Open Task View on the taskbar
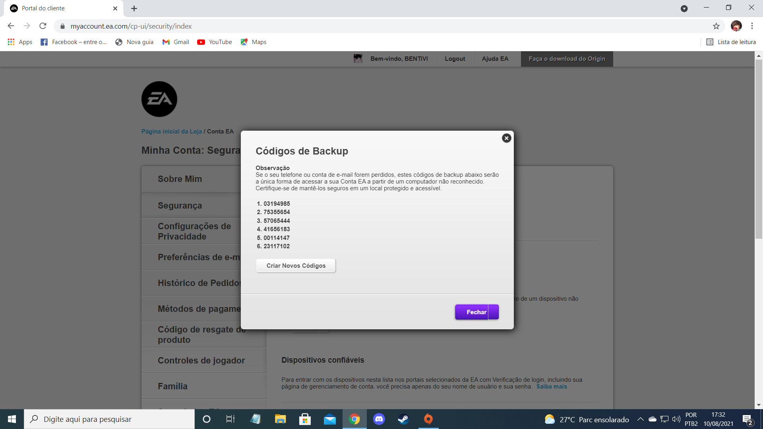This screenshot has width=763, height=429. coord(230,419)
